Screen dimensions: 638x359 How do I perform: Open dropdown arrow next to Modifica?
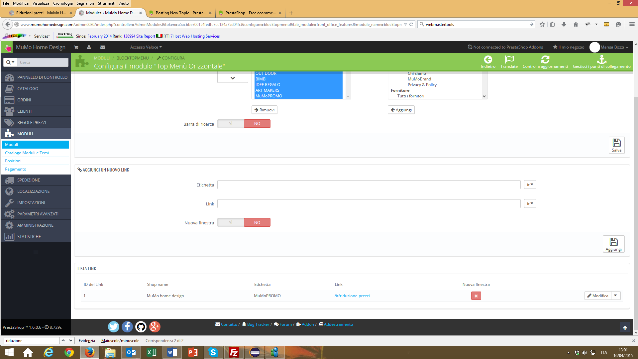[615, 296]
